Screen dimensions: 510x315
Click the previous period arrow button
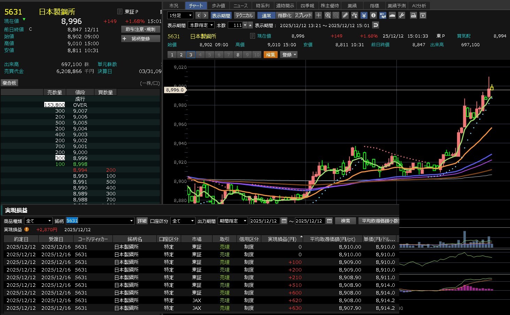point(198,15)
